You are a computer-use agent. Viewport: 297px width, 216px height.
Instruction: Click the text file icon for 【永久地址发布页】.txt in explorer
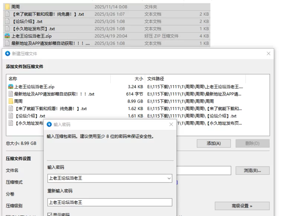tap(7, 29)
